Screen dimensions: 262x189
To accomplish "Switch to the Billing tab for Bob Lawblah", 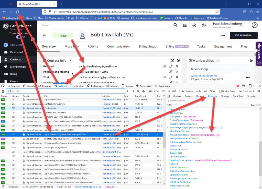I will tap(170, 47).
